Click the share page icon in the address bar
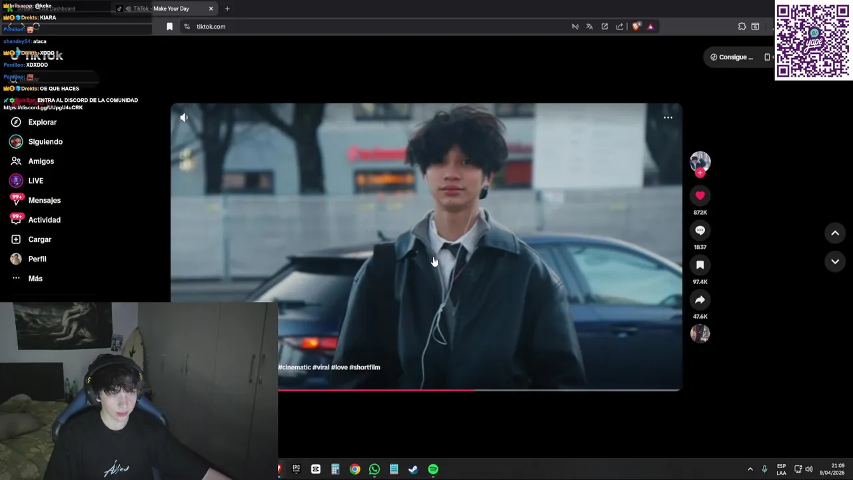The height and width of the screenshot is (480, 853). [620, 27]
